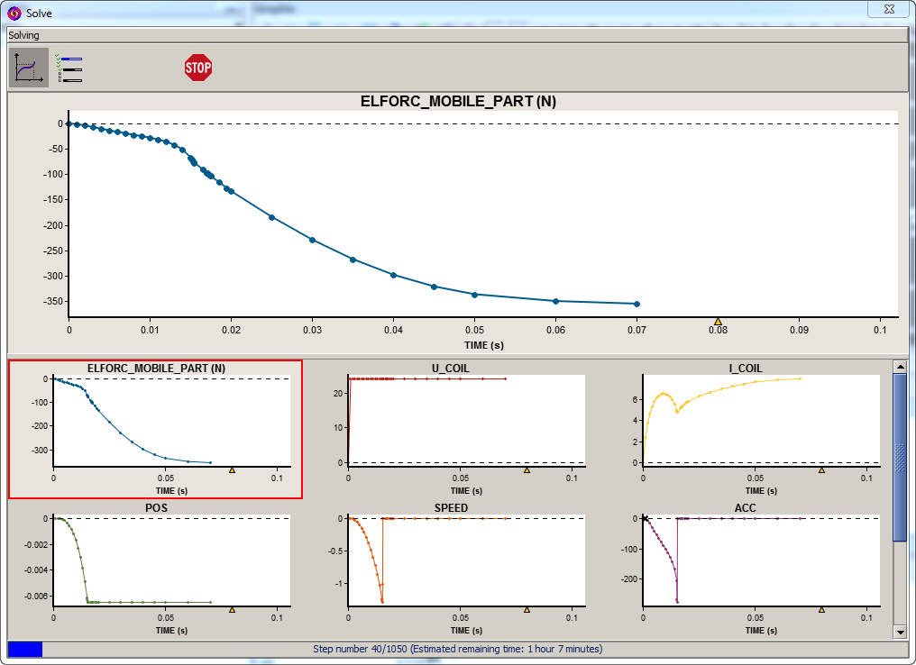Close the Solve window
Viewport: 916px width, 665px height.
coord(887,9)
